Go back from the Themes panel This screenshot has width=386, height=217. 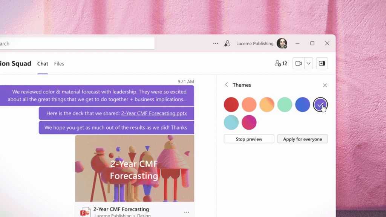click(x=226, y=85)
